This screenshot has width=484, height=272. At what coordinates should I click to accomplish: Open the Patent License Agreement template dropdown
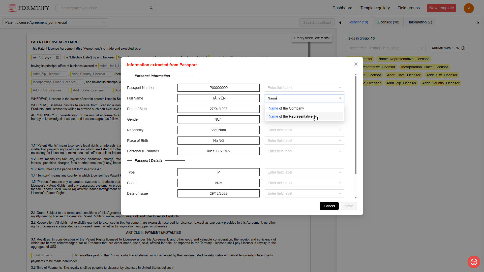tap(55, 22)
